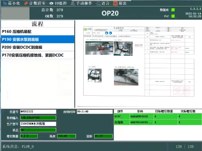This screenshot has width=202, height=151.
Task: Click the red 退出 exit icon
Action: (115, 3)
